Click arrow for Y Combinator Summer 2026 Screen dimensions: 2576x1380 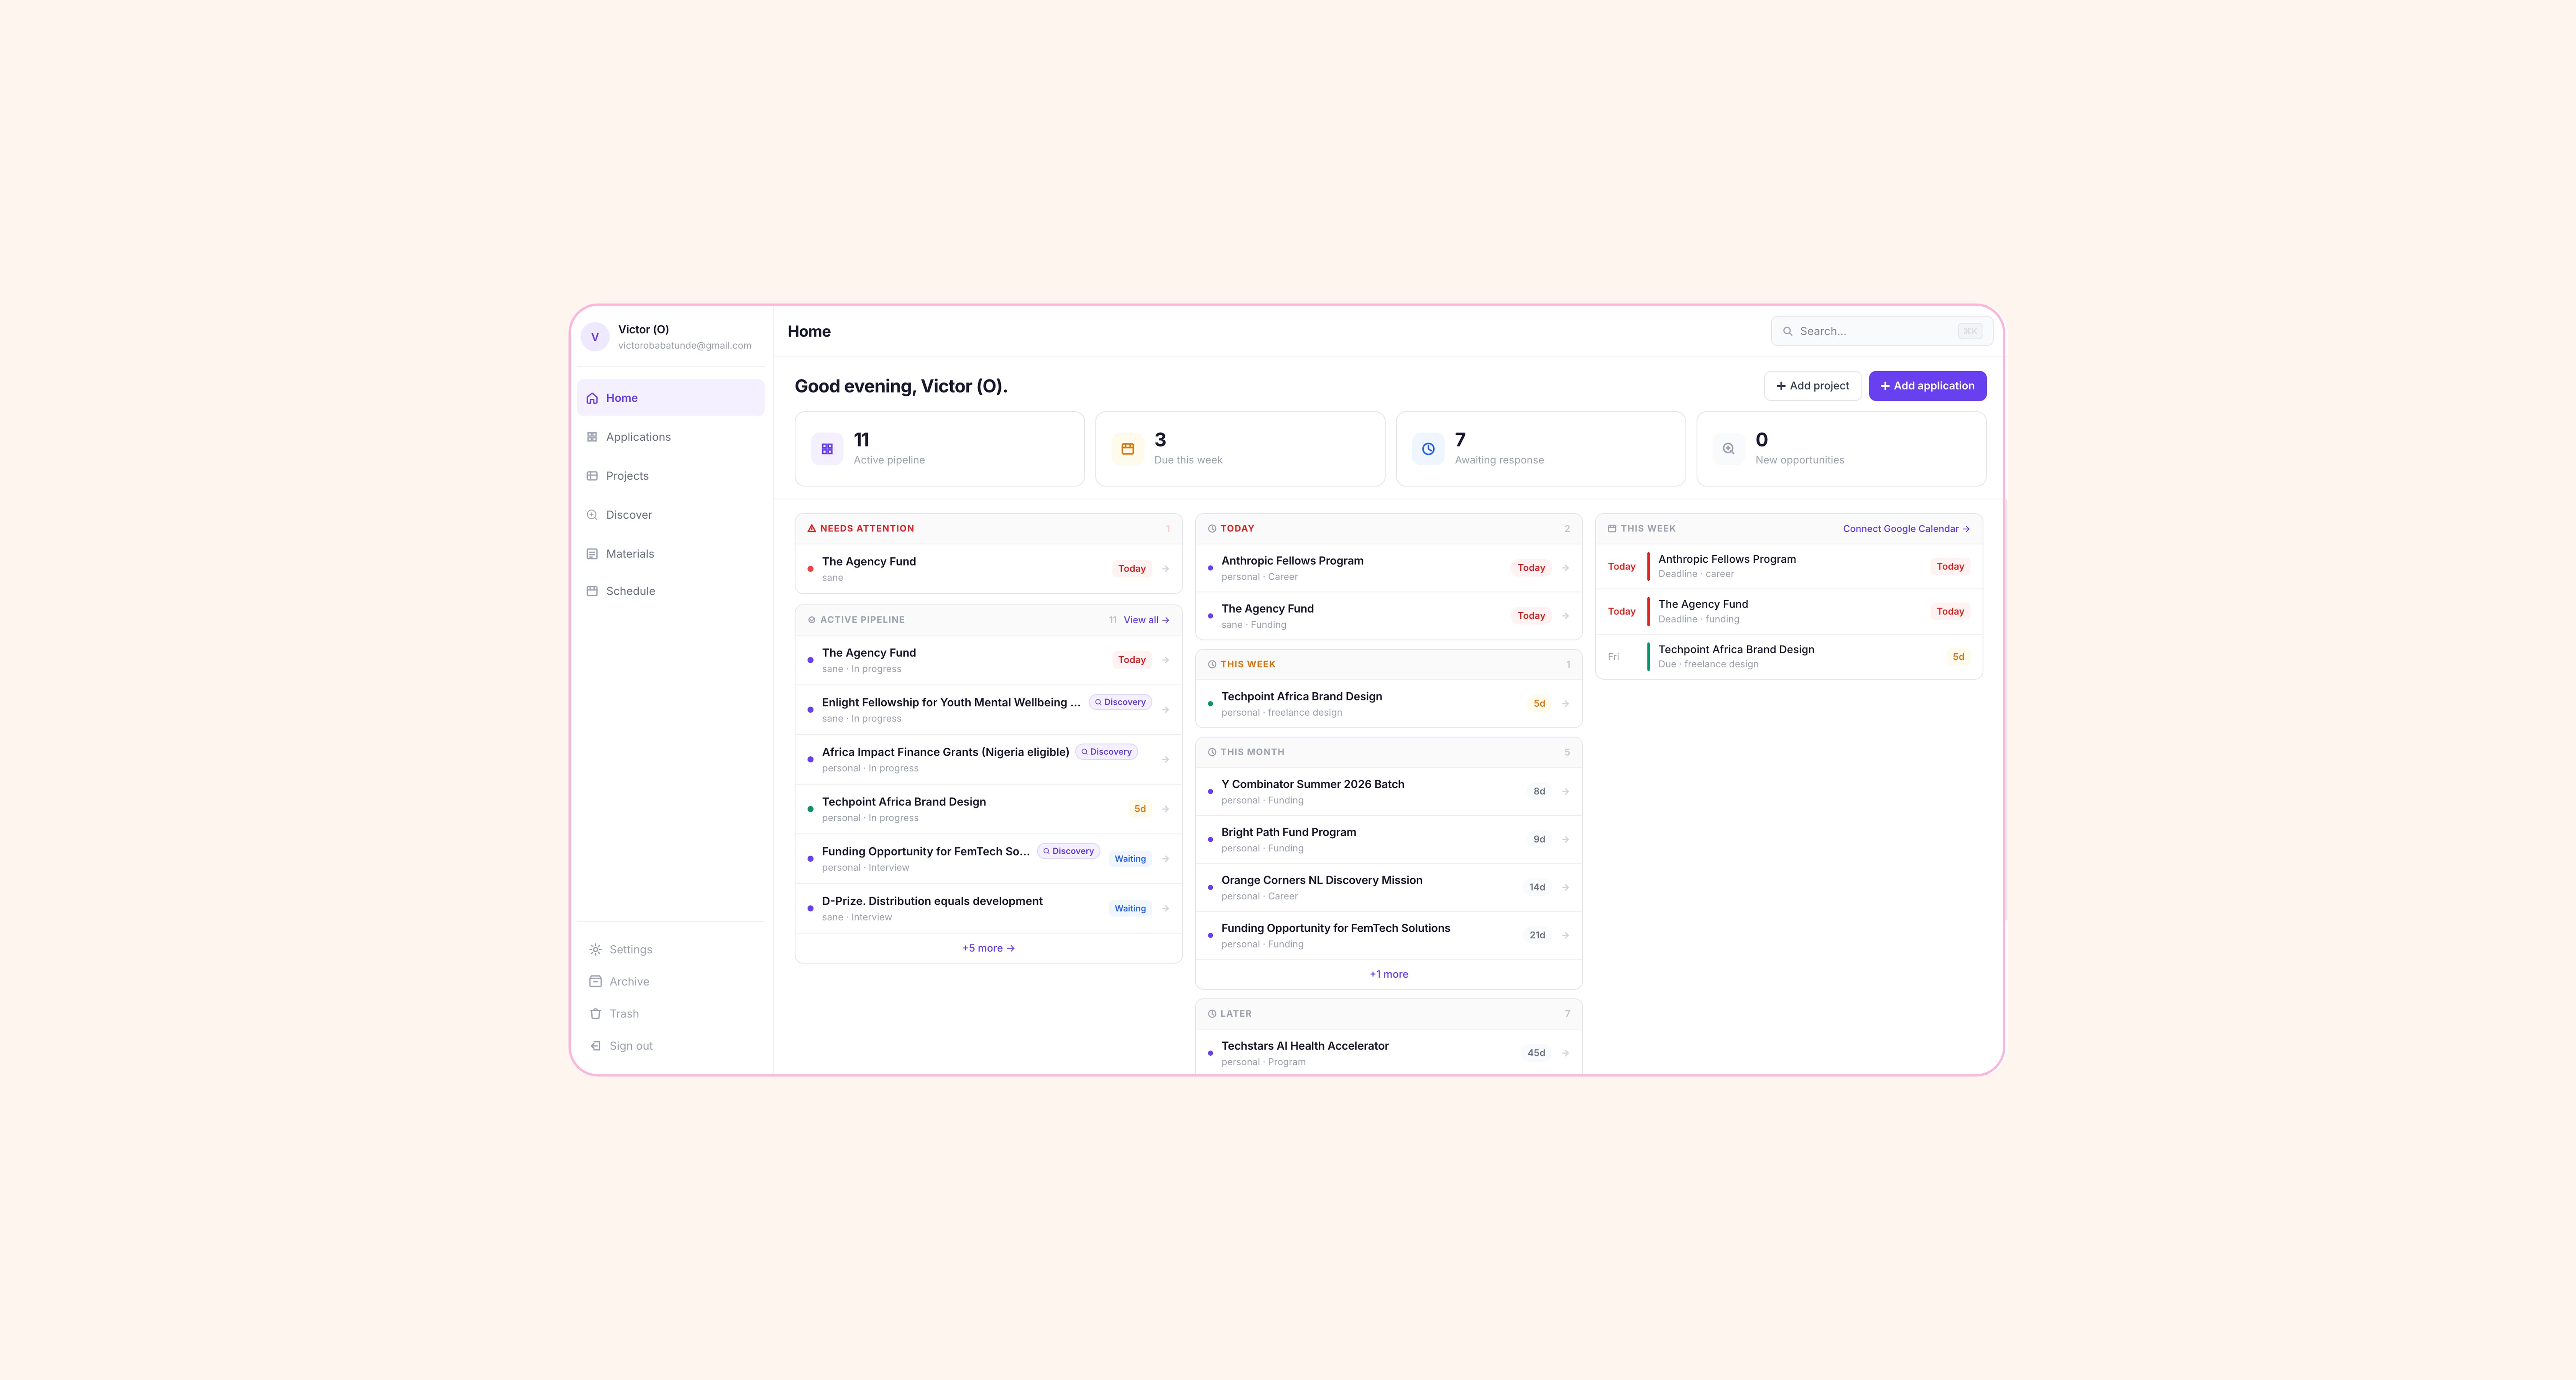tap(1565, 792)
